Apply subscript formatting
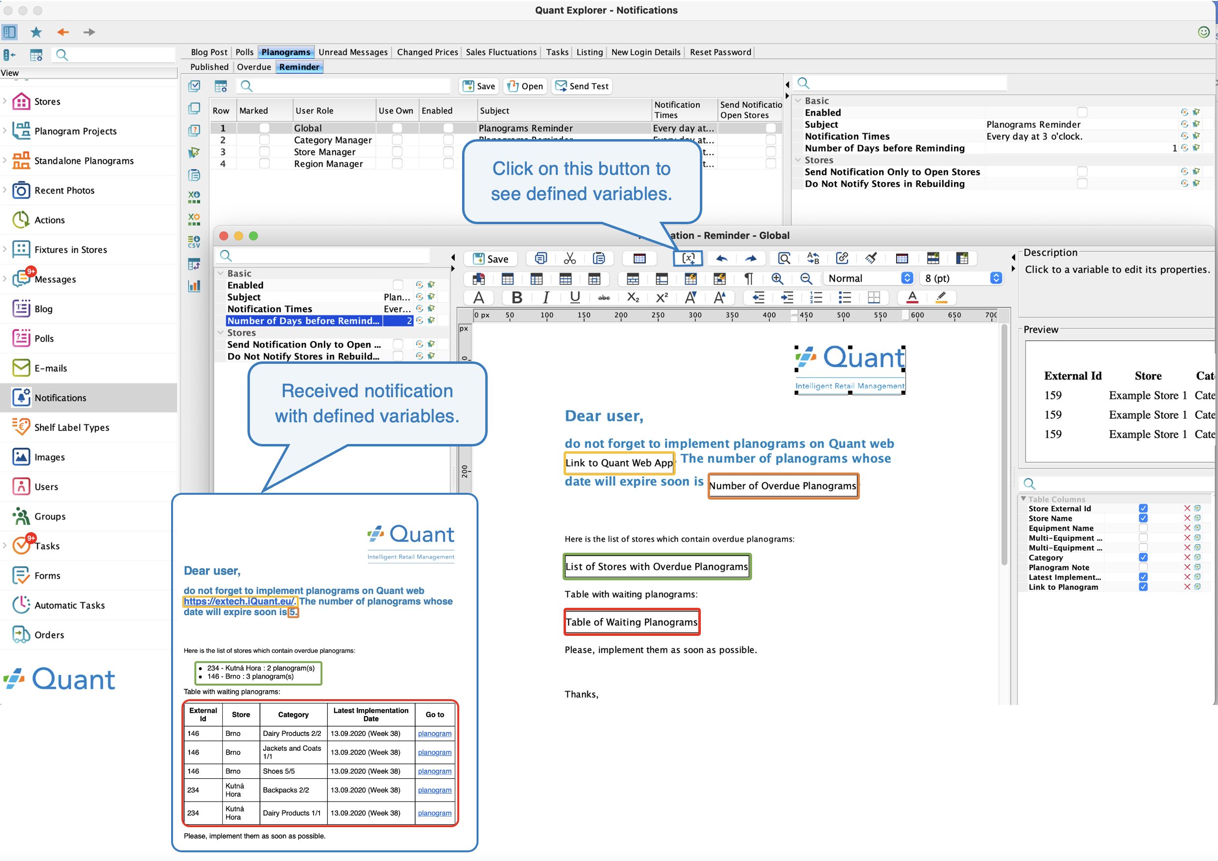This screenshot has height=861, width=1218. (633, 298)
